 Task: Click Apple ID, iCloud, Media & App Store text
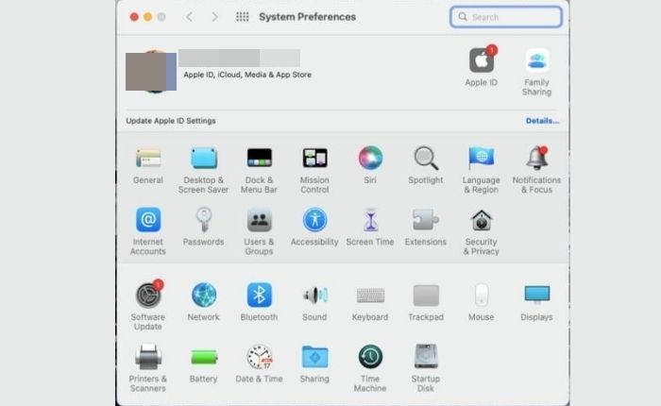[x=247, y=75]
